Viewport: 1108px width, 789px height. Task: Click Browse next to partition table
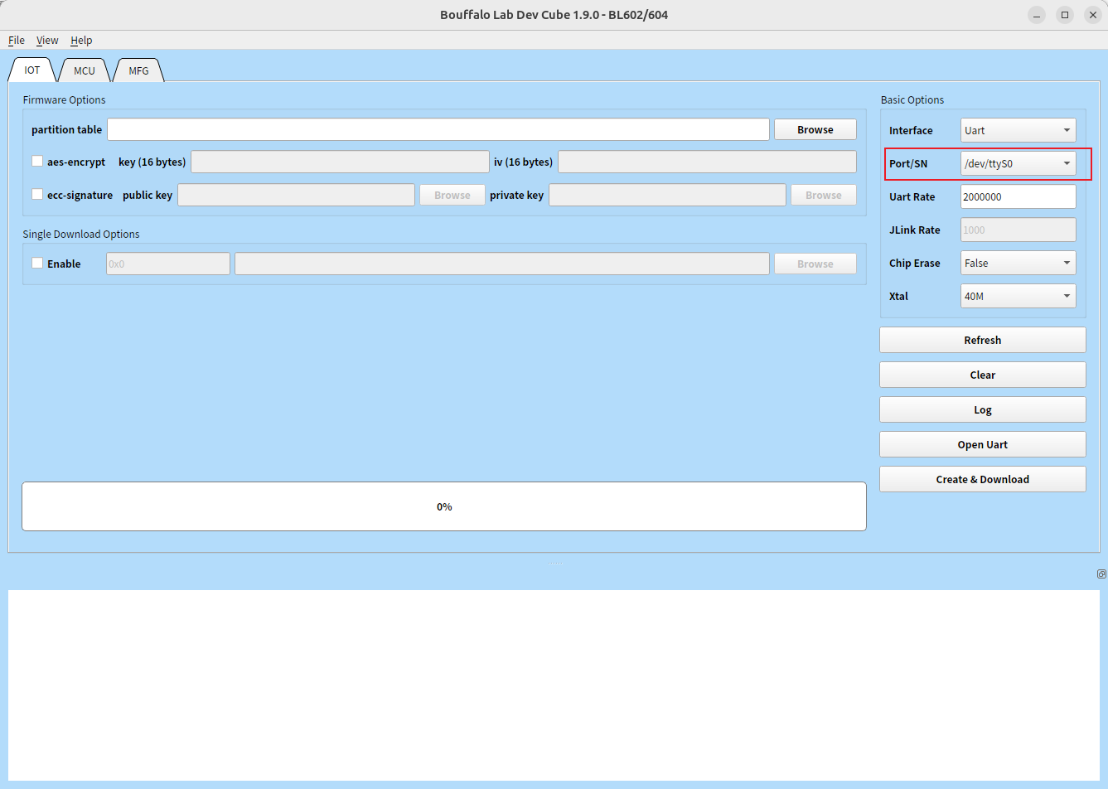click(x=815, y=129)
